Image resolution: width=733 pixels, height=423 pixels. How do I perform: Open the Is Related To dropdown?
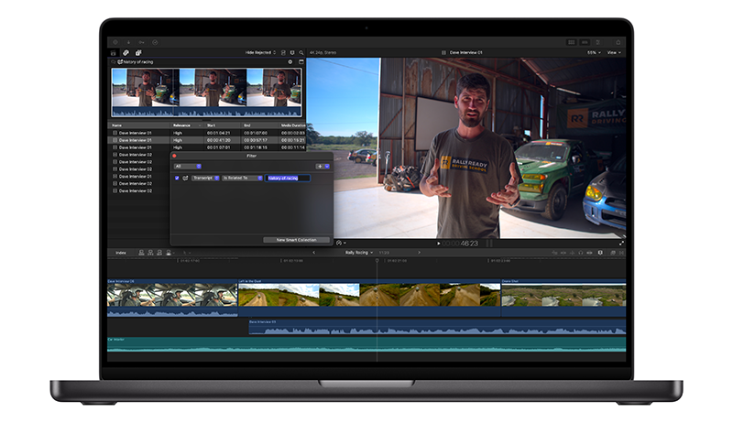(x=242, y=178)
